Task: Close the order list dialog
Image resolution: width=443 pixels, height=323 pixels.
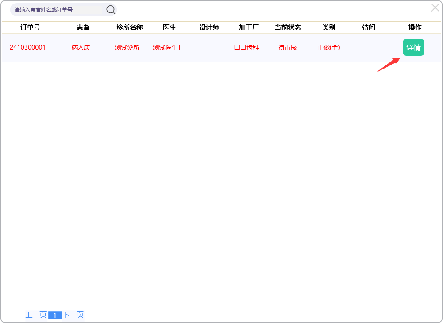Action: coord(435,8)
